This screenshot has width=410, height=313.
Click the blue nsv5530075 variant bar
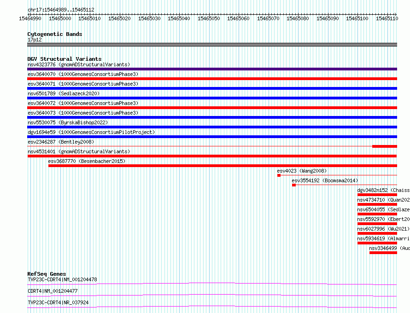click(x=212, y=127)
